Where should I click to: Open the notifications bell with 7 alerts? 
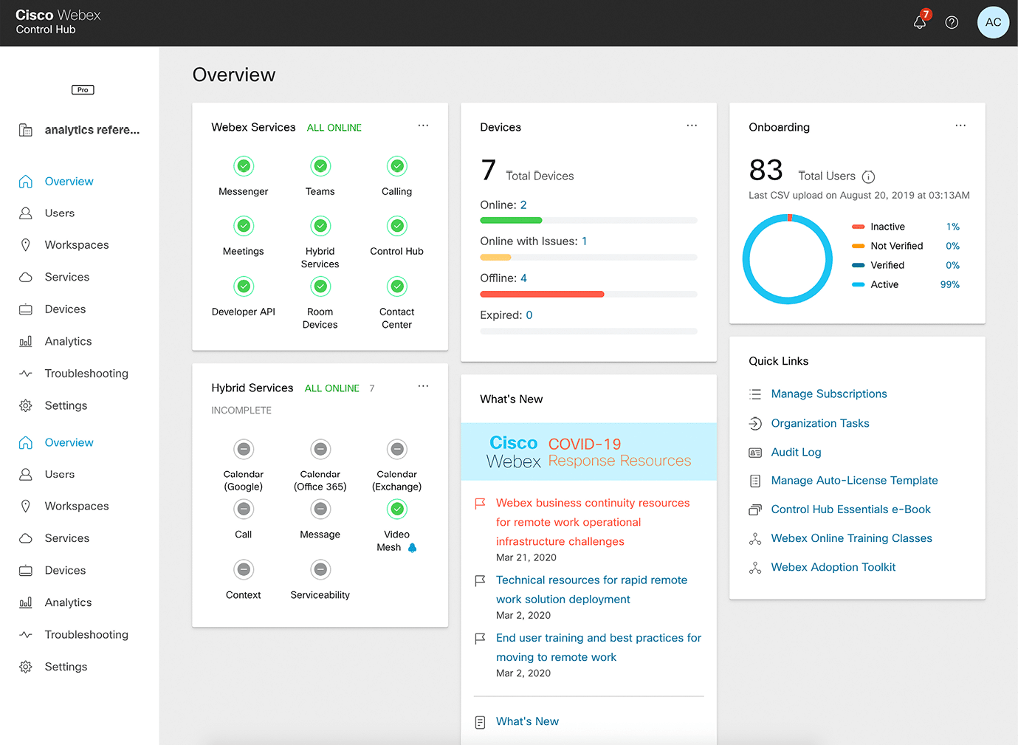pos(921,21)
